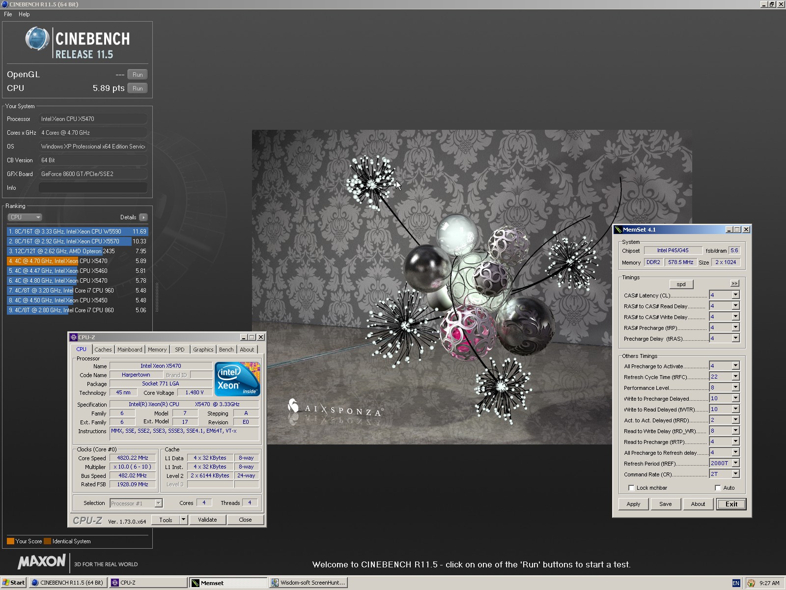Open the File menu in Cinebench
Viewport: 786px width, 590px height.
[x=8, y=14]
